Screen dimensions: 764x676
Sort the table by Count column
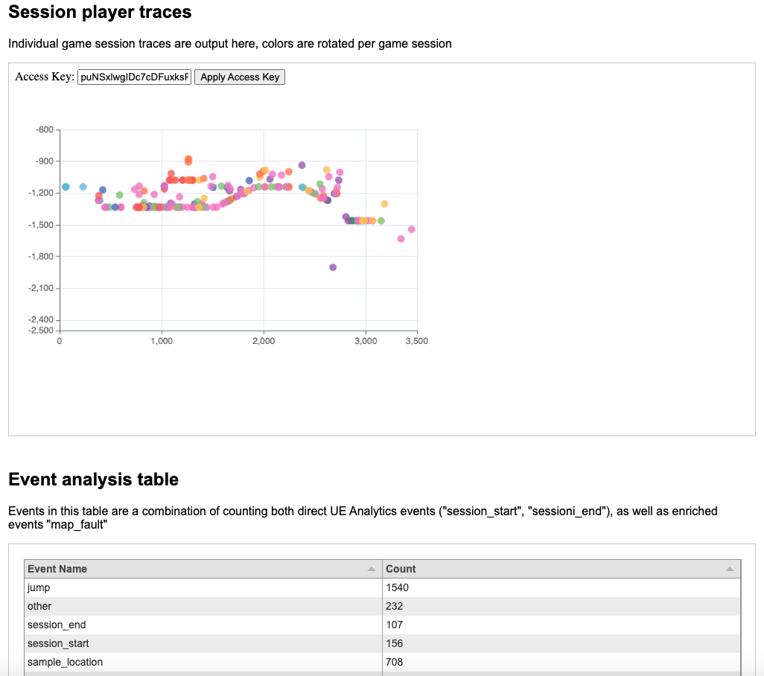click(x=521, y=569)
